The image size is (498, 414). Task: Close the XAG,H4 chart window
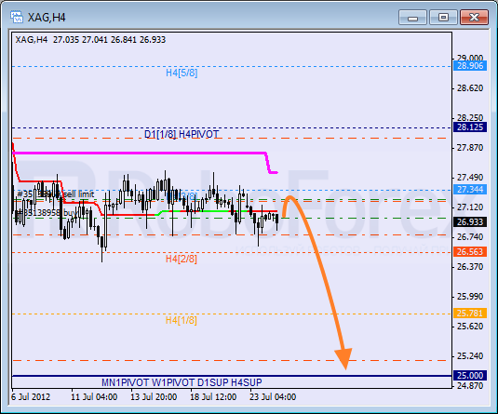coord(474,17)
